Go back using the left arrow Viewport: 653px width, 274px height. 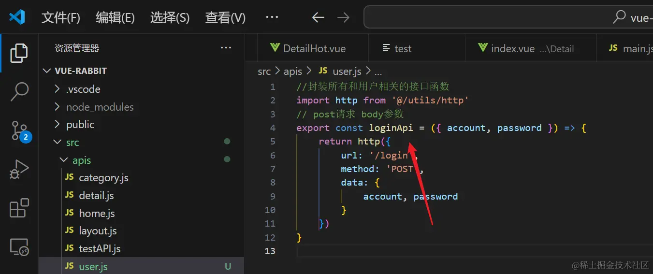318,17
